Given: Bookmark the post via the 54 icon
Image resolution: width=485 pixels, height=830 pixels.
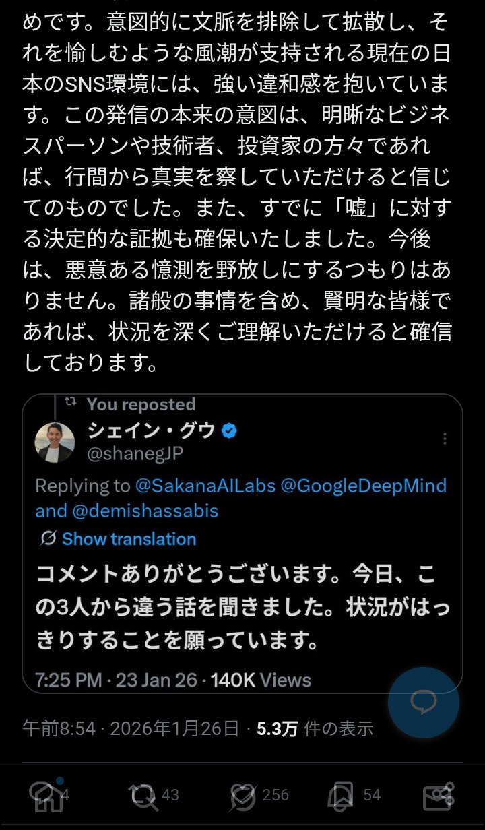Looking at the screenshot, I should 341,796.
